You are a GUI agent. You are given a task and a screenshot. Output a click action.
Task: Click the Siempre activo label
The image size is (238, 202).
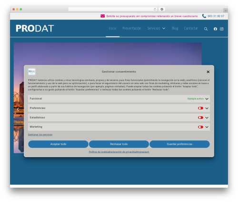(x=196, y=99)
